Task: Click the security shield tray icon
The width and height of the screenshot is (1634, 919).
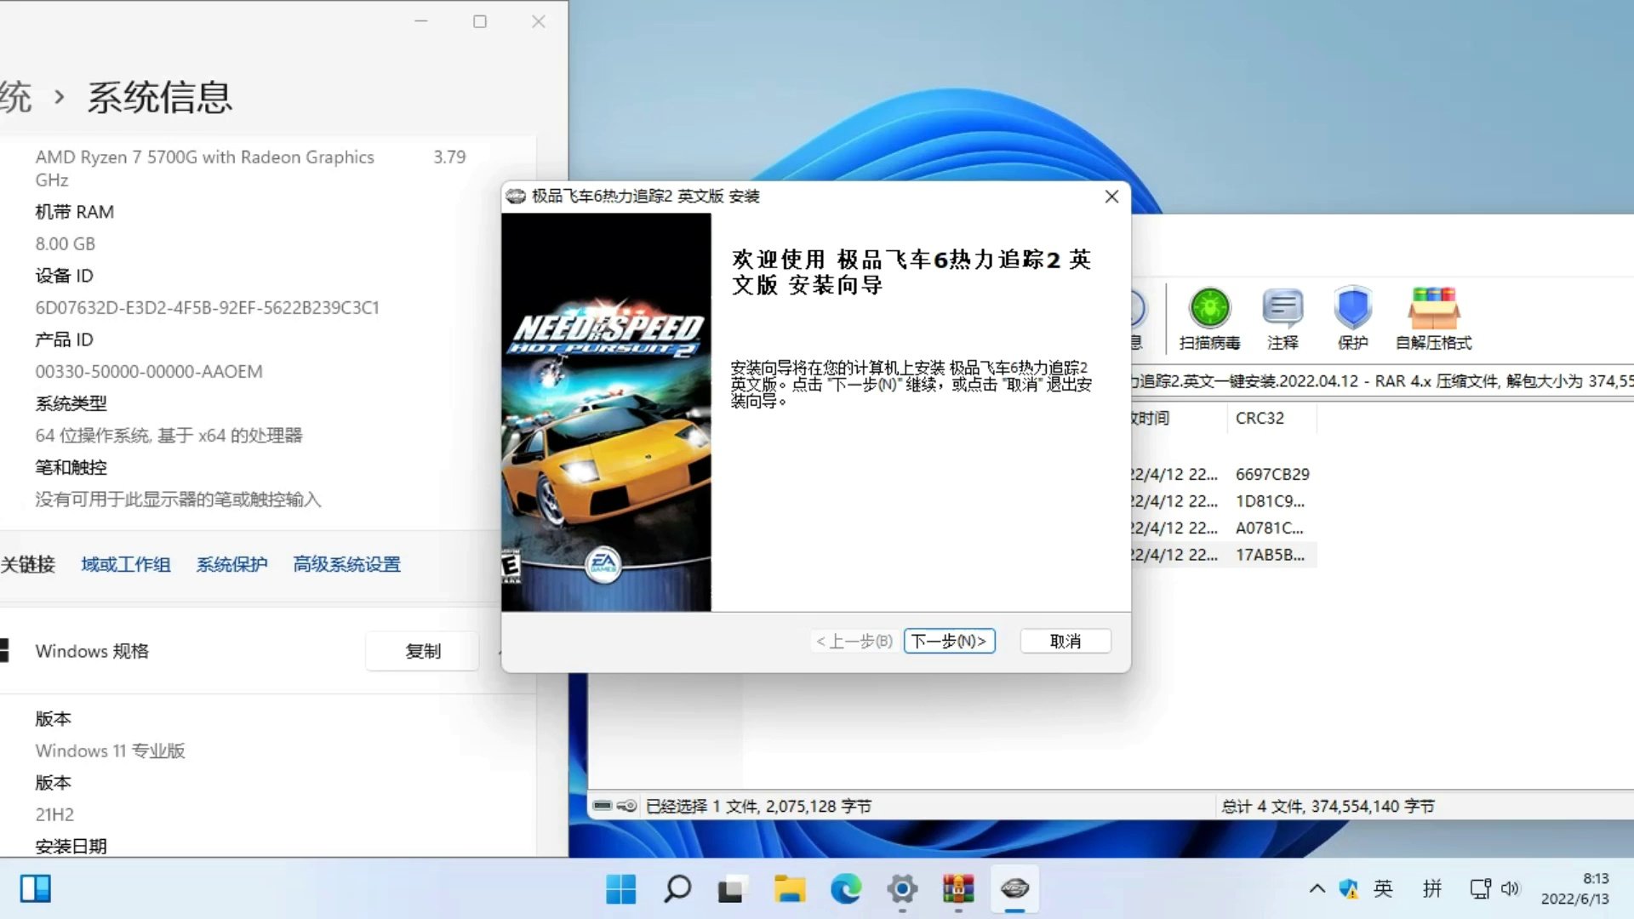Action: (x=1348, y=888)
